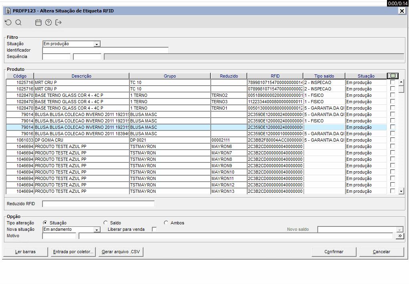The image size is (409, 284).
Task: Click the Situação column header
Action: [366, 76]
